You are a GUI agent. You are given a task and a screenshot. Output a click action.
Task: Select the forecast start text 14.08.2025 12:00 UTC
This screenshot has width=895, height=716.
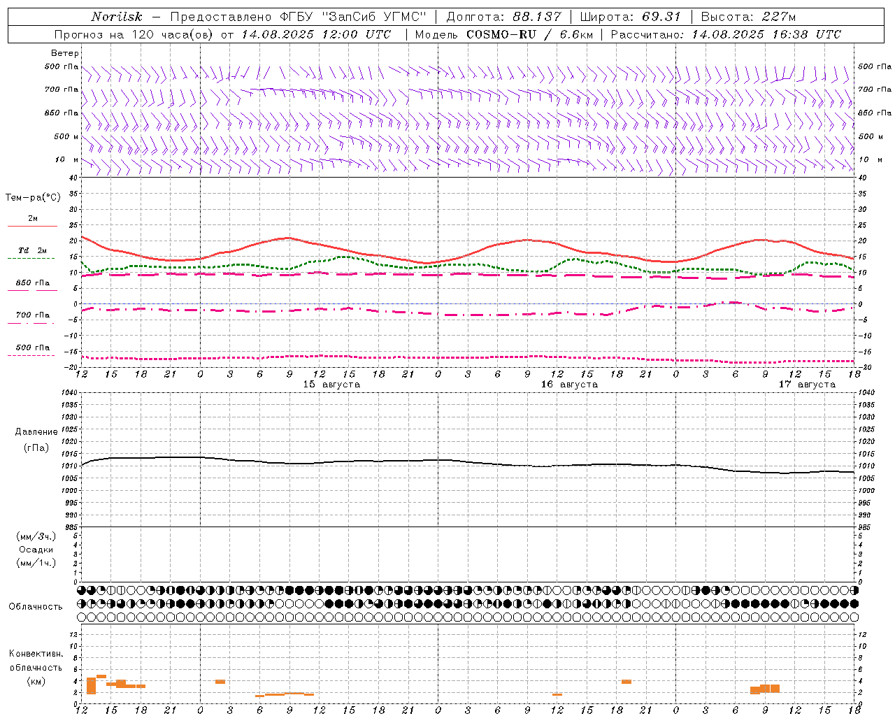click(316, 34)
